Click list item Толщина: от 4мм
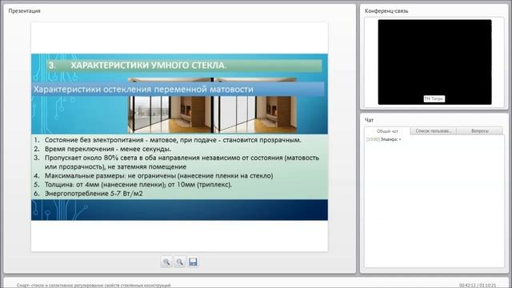 click(x=133, y=185)
